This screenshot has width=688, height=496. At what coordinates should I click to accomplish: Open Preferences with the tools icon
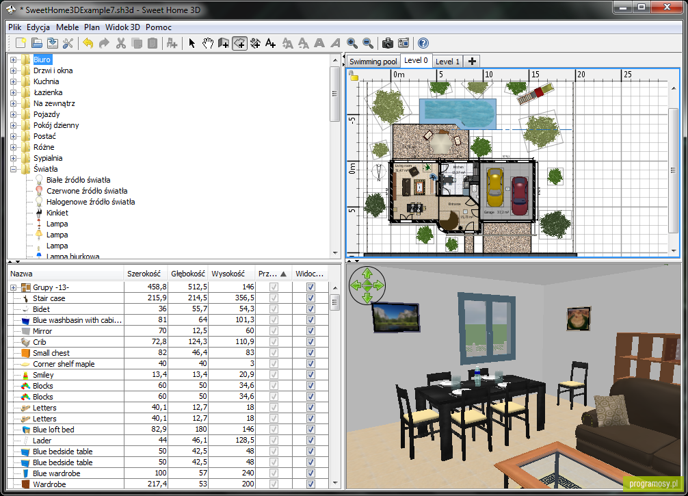(68, 43)
